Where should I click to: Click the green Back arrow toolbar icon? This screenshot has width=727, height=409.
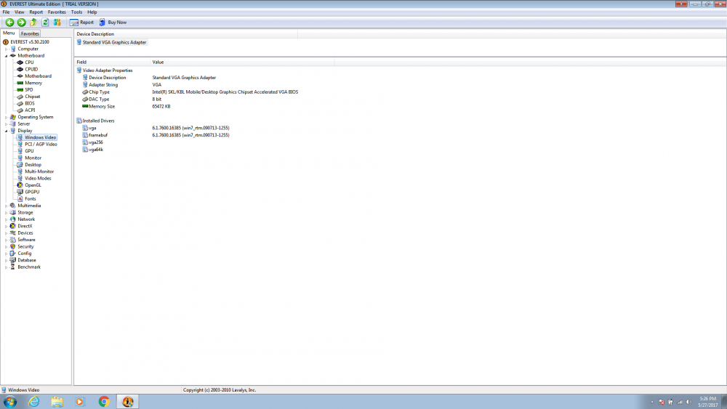click(x=9, y=23)
